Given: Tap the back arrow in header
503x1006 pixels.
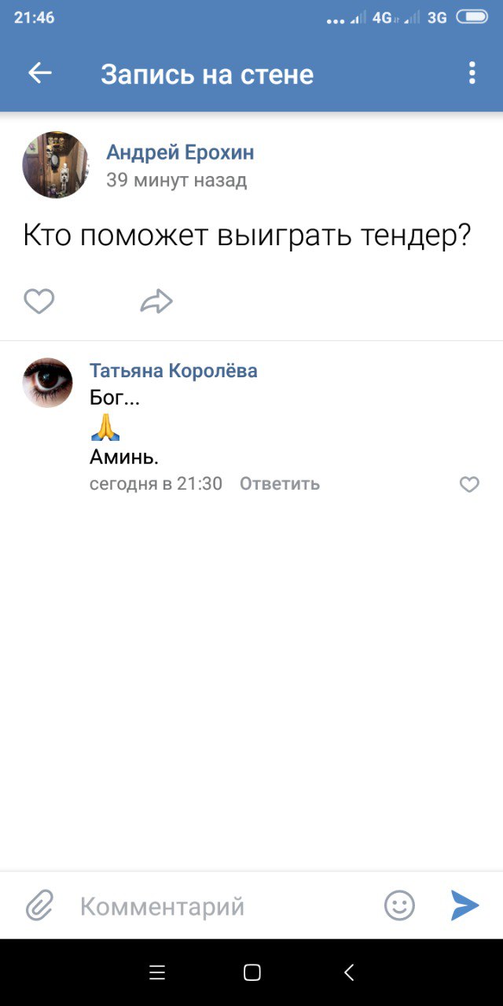Looking at the screenshot, I should pyautogui.click(x=39, y=73).
